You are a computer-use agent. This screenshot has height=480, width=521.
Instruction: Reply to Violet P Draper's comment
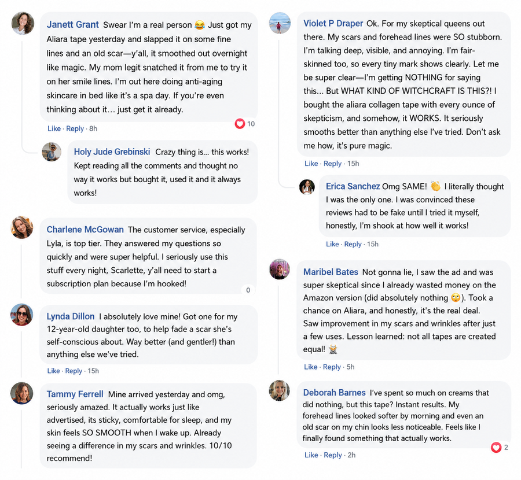click(x=333, y=163)
